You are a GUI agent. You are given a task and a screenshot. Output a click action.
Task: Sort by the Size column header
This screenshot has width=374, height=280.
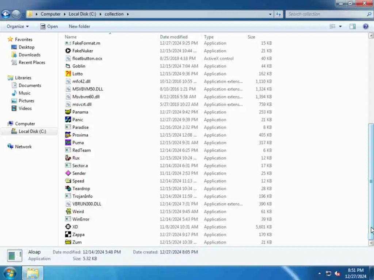point(251,37)
